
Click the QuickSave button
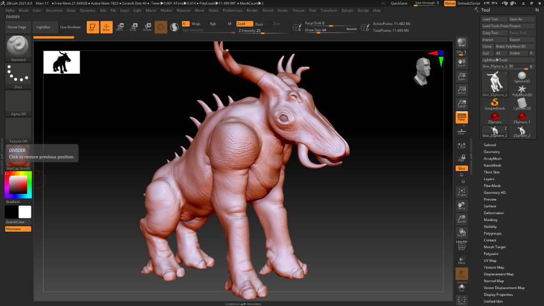pyautogui.click(x=399, y=3)
